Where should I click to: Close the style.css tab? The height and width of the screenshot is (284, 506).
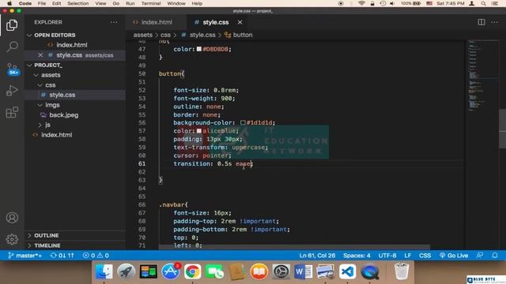pos(240,22)
